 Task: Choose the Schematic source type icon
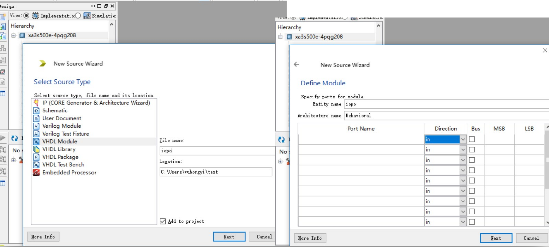tap(36, 110)
